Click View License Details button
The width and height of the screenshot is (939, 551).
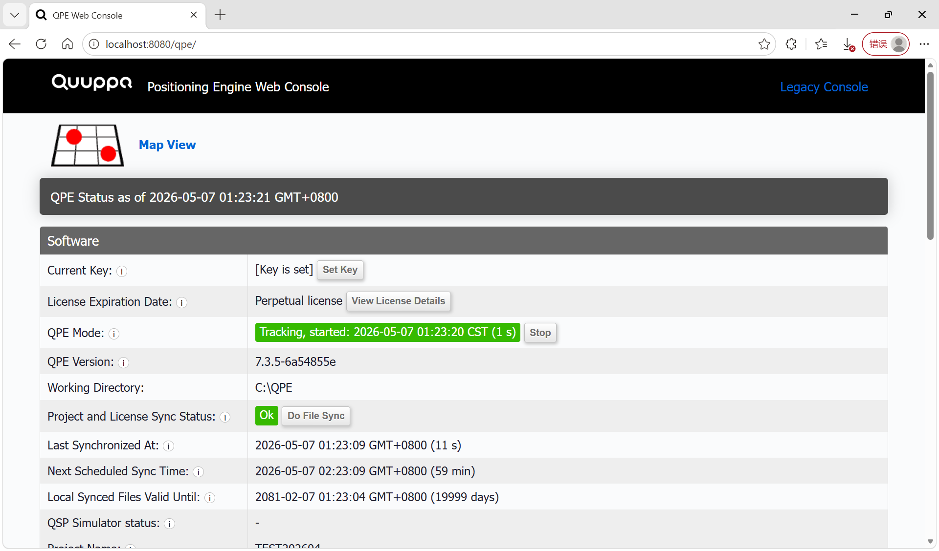[x=398, y=301]
